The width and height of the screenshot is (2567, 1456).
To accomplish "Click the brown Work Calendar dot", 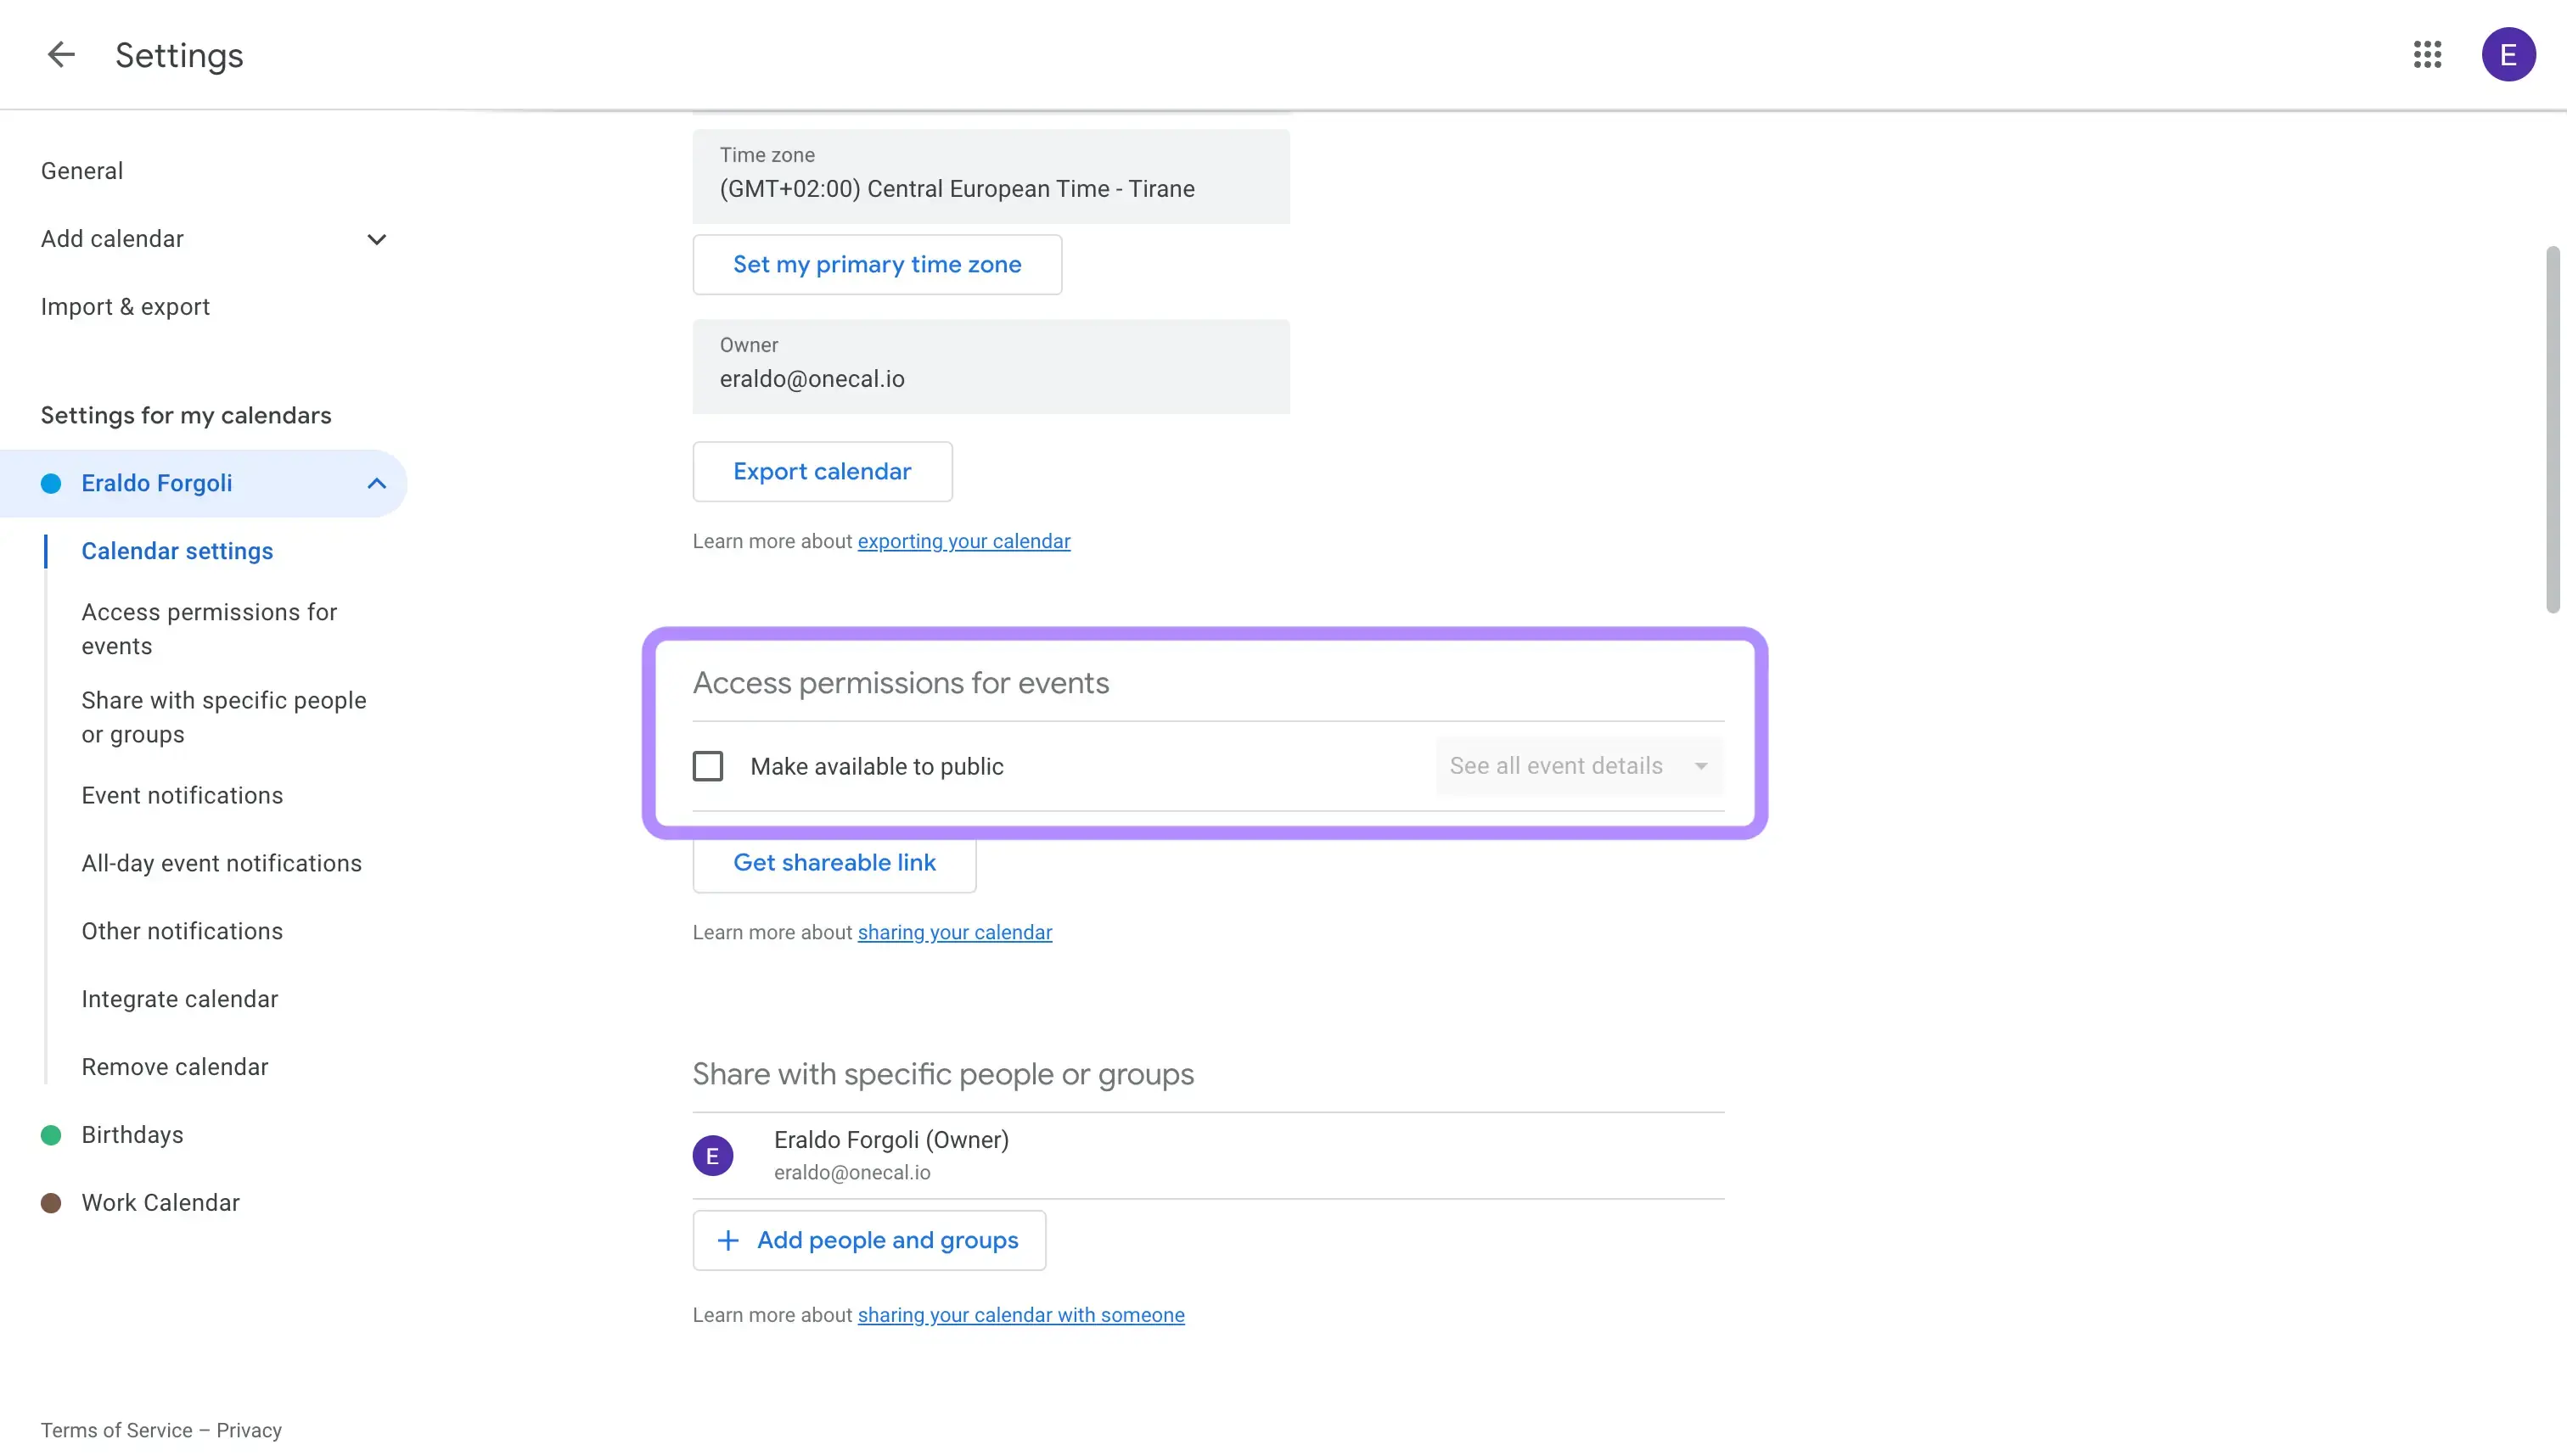I will coord(51,1203).
